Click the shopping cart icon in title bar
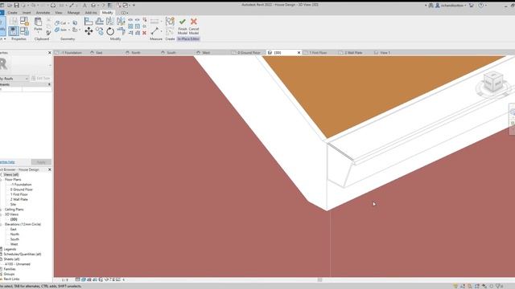Viewport: 515px width, 289px height. tap(472, 6)
